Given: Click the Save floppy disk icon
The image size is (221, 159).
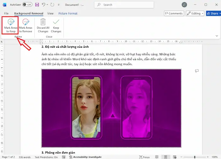Looking at the screenshot, I should (37, 5).
